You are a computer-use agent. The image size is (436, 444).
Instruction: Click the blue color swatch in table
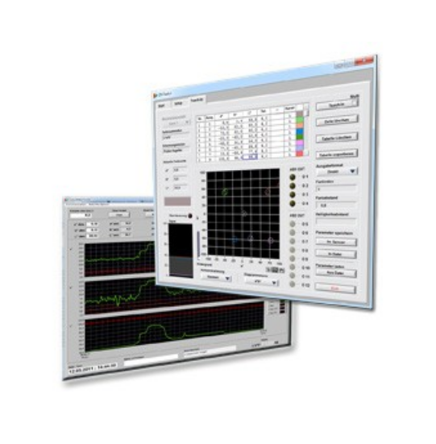pos(300,131)
